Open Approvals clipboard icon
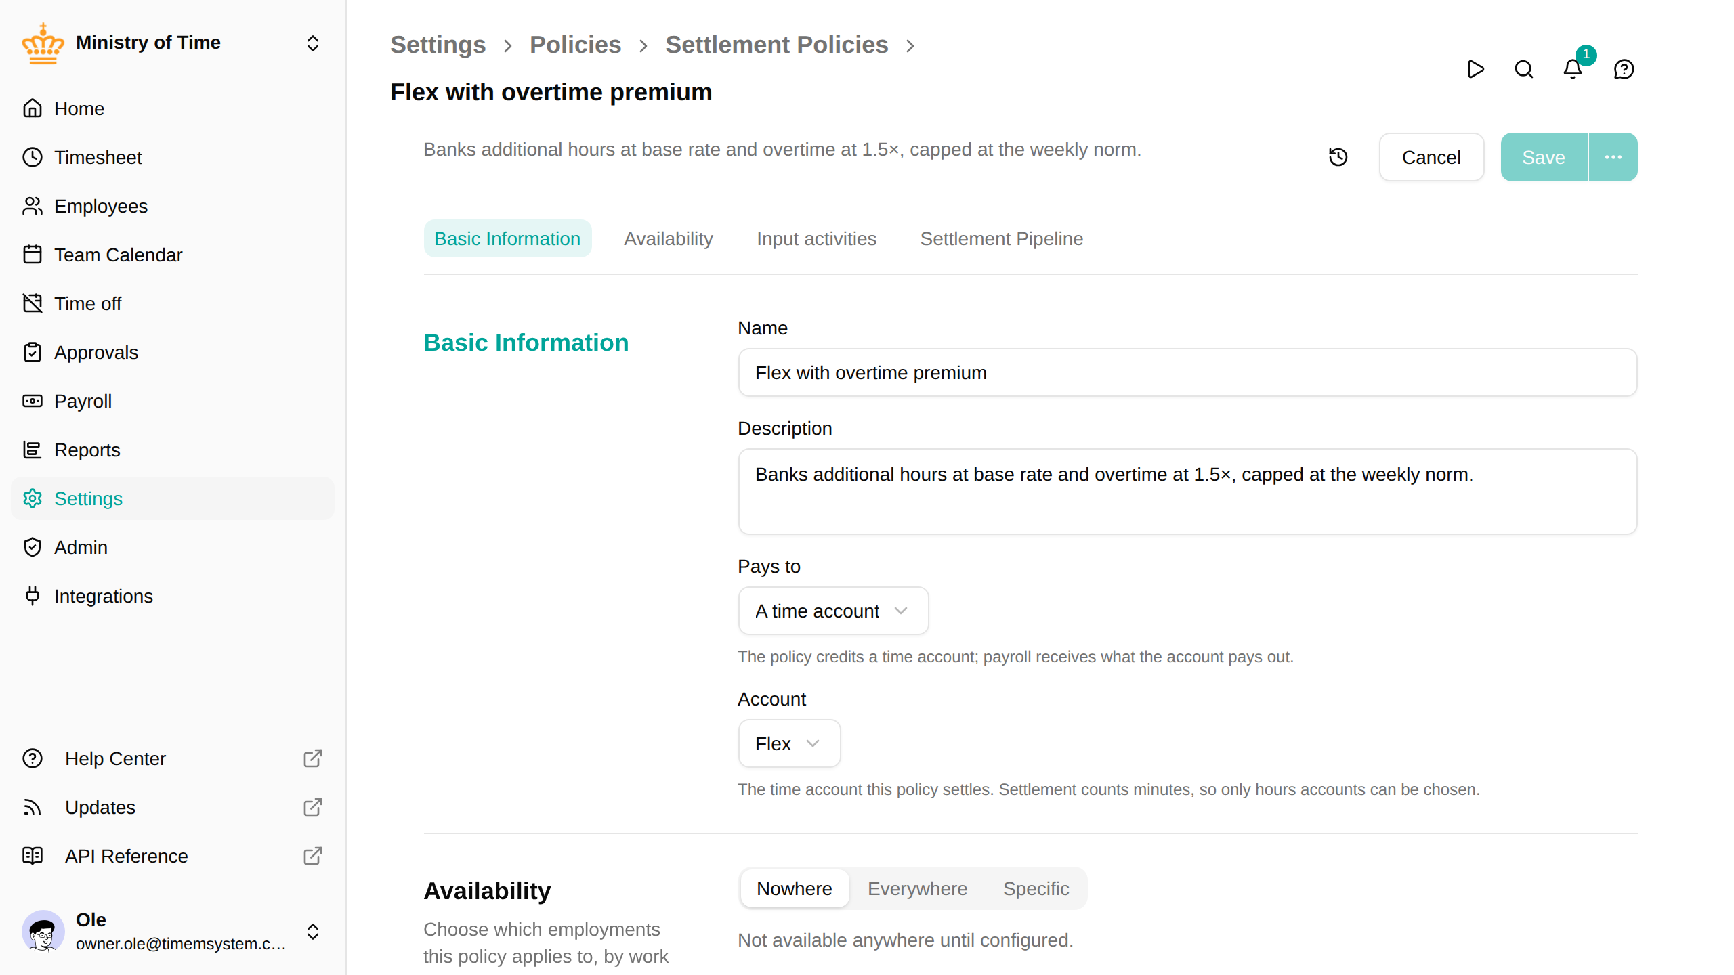Image resolution: width=1734 pixels, height=975 pixels. tap(33, 352)
